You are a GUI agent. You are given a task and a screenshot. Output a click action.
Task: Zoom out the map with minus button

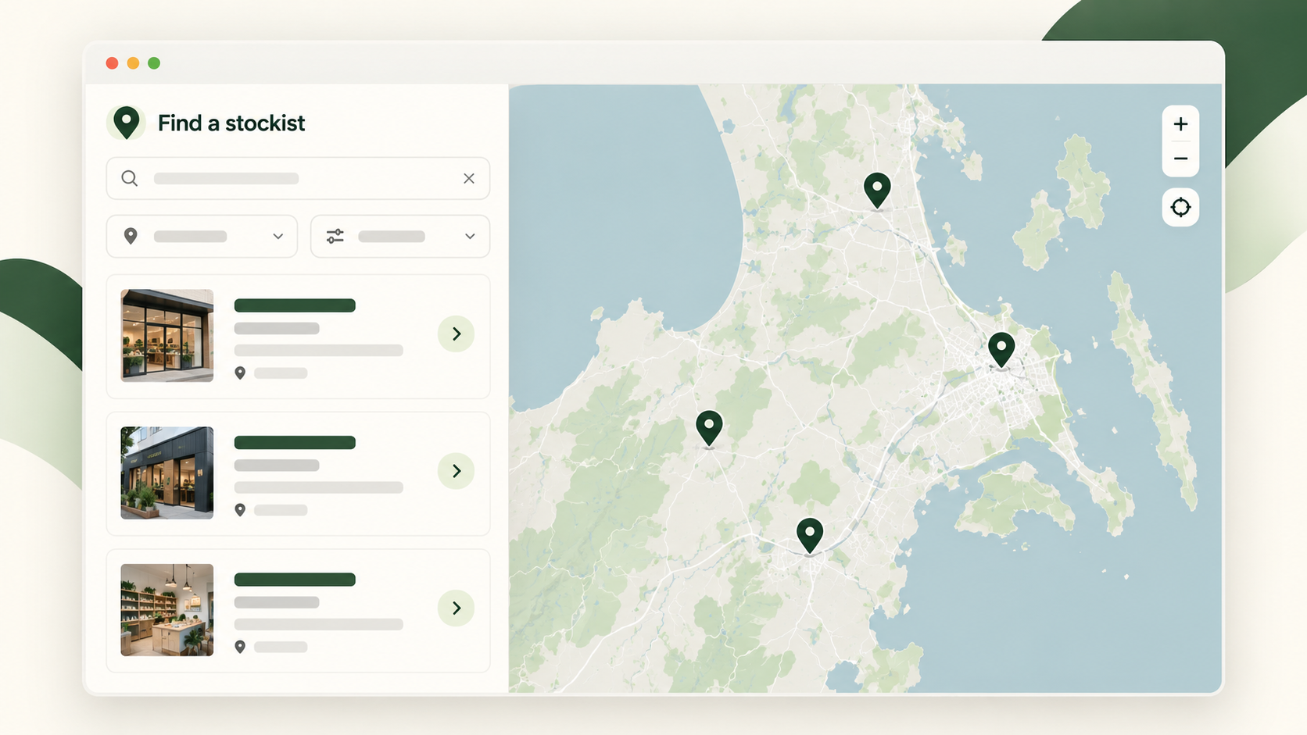click(1180, 159)
